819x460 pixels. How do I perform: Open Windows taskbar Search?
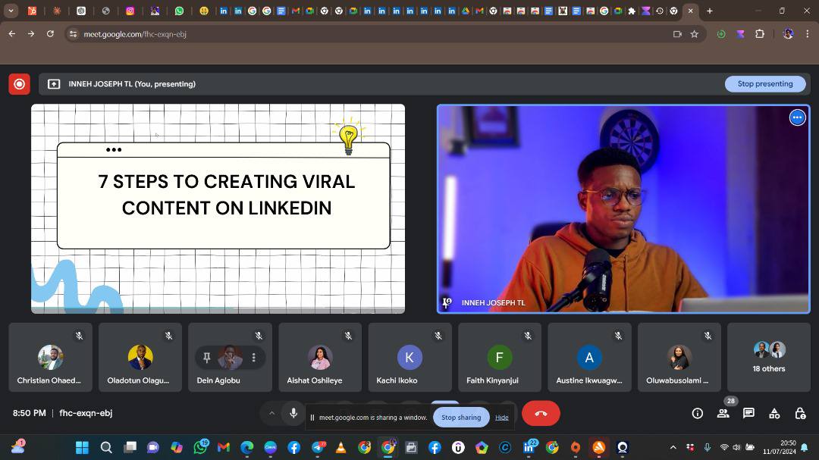coord(106,447)
